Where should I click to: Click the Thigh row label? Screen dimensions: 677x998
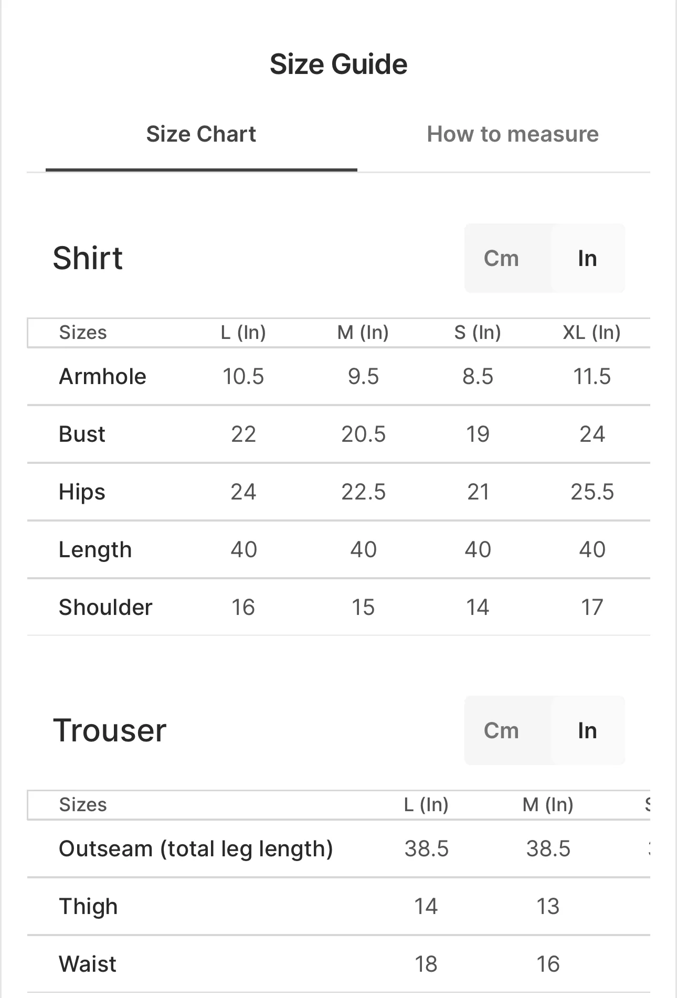pos(88,906)
